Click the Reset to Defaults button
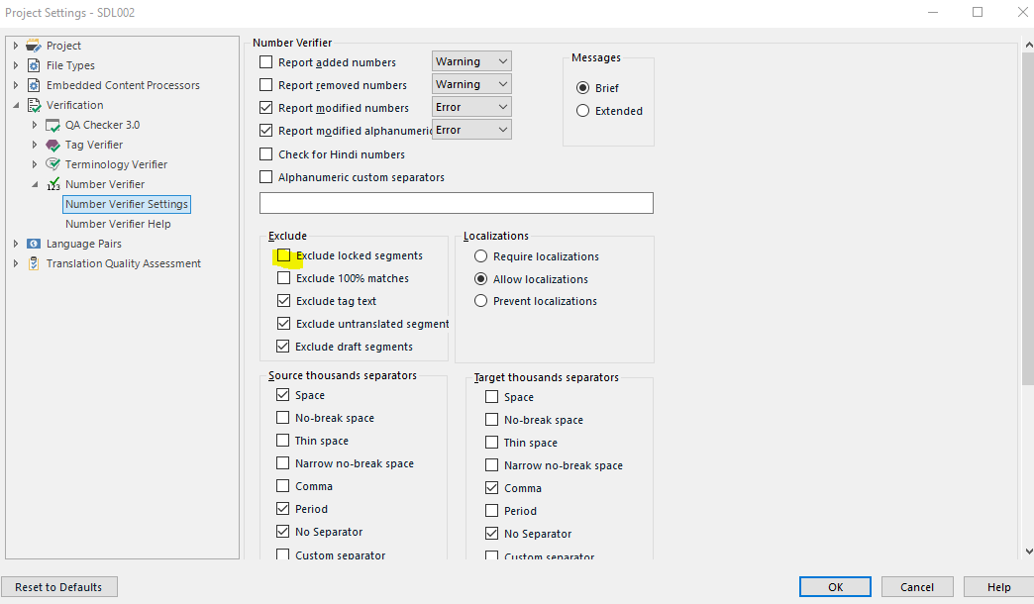Image resolution: width=1034 pixels, height=604 pixels. 58,587
